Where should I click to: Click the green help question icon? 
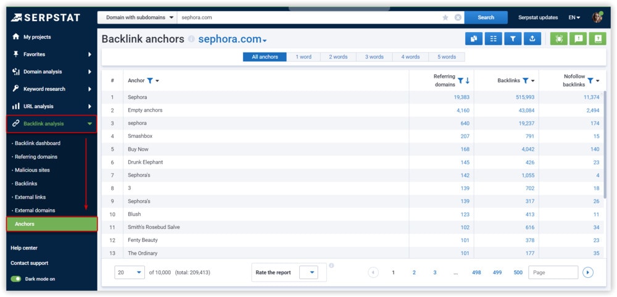(598, 39)
